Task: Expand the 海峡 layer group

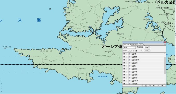Action: point(130,75)
